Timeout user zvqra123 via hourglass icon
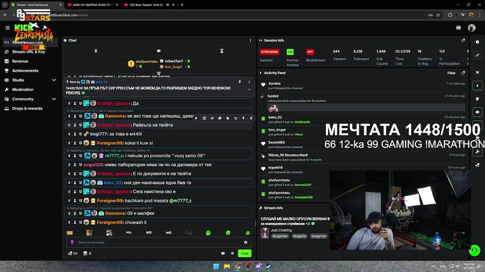 (75, 165)
